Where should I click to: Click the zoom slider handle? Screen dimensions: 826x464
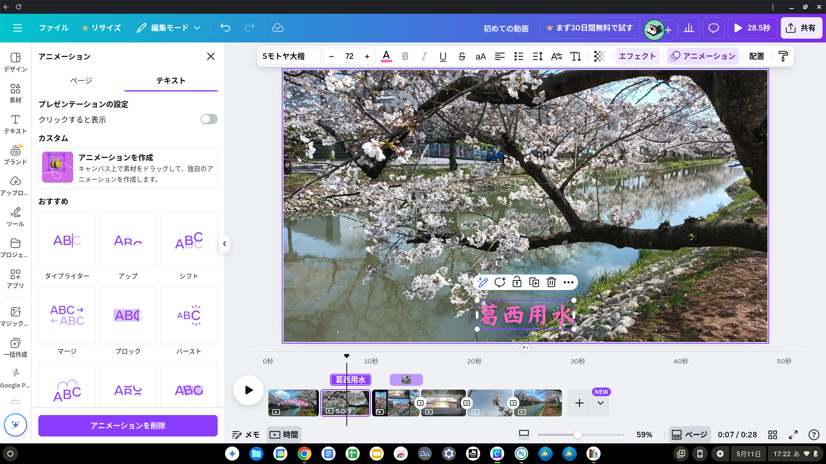click(x=578, y=435)
